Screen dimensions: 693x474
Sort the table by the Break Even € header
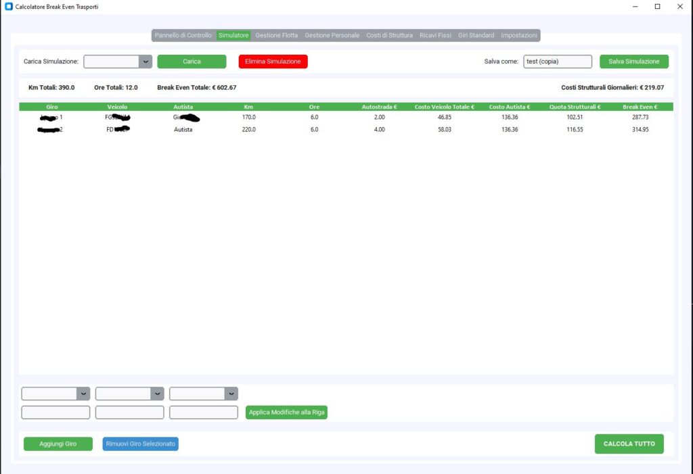[x=640, y=107]
